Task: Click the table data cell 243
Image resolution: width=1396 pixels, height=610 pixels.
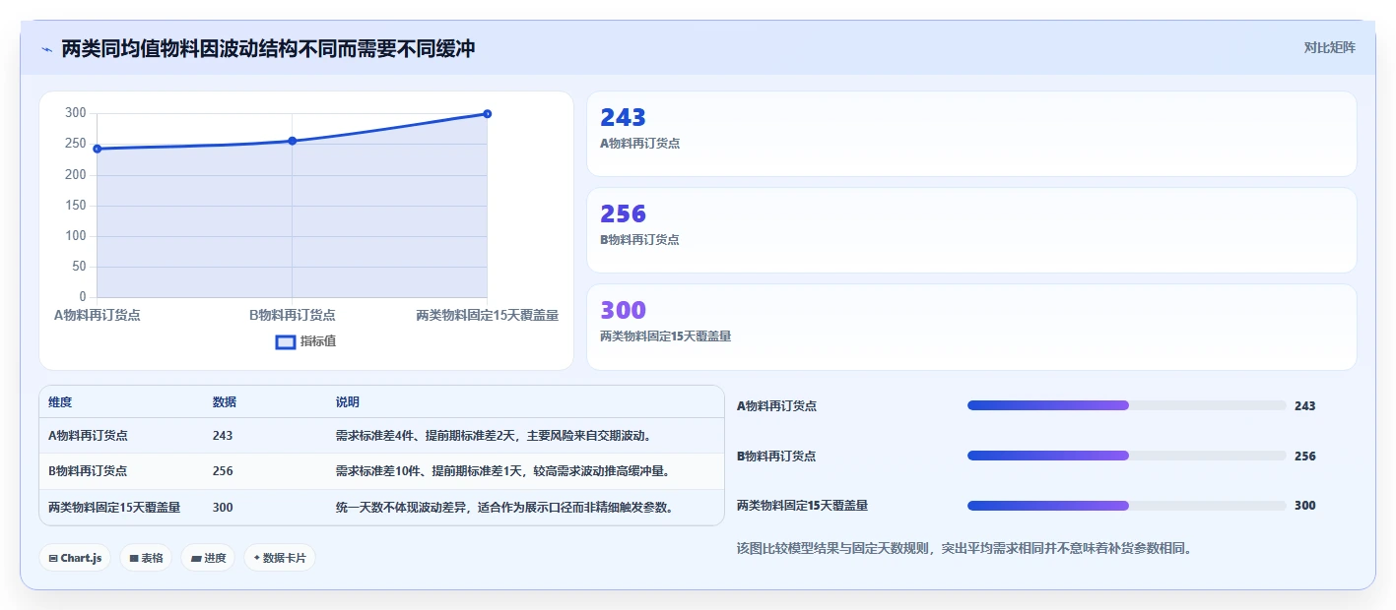Action: (223, 436)
